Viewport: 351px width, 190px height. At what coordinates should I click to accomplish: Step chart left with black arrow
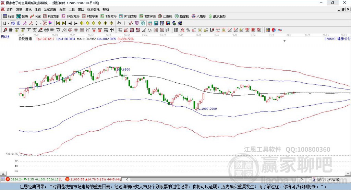click(70, 23)
